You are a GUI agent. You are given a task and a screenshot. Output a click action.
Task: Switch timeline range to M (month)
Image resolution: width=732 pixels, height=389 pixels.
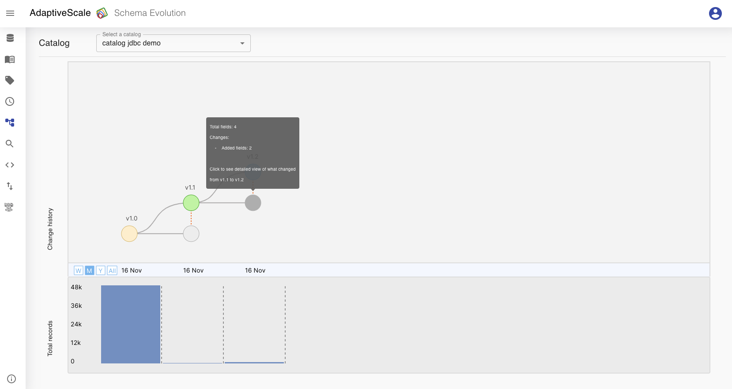coord(90,270)
